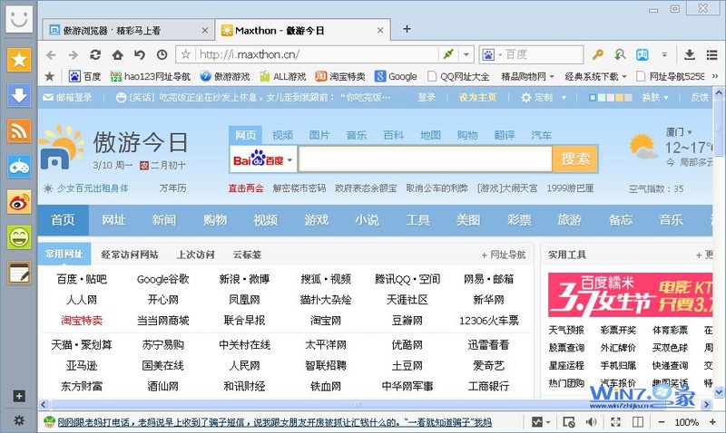
Task: Pick the pink skin color swatch
Action: (x=611, y=98)
